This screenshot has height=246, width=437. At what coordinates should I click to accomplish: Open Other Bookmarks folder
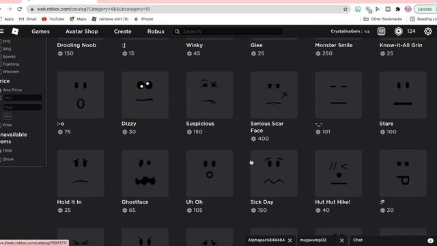coord(382,19)
